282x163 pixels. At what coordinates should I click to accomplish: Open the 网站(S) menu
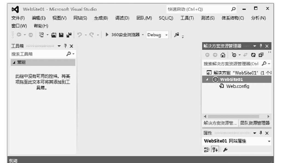pyautogui.click(x=80, y=18)
